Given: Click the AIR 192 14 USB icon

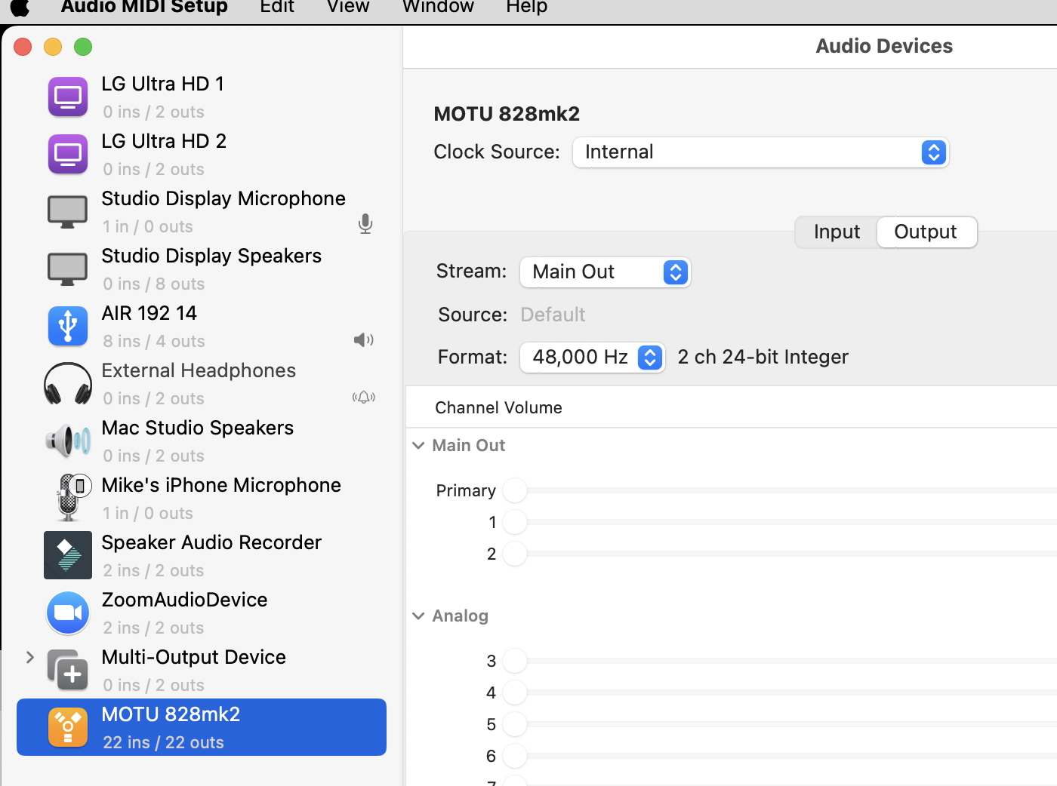Looking at the screenshot, I should [68, 327].
